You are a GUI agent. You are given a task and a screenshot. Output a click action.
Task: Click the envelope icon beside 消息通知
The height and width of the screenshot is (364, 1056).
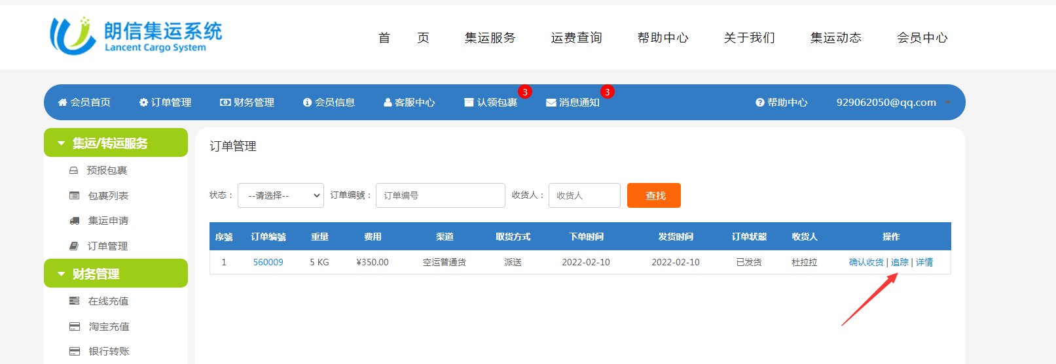(551, 103)
